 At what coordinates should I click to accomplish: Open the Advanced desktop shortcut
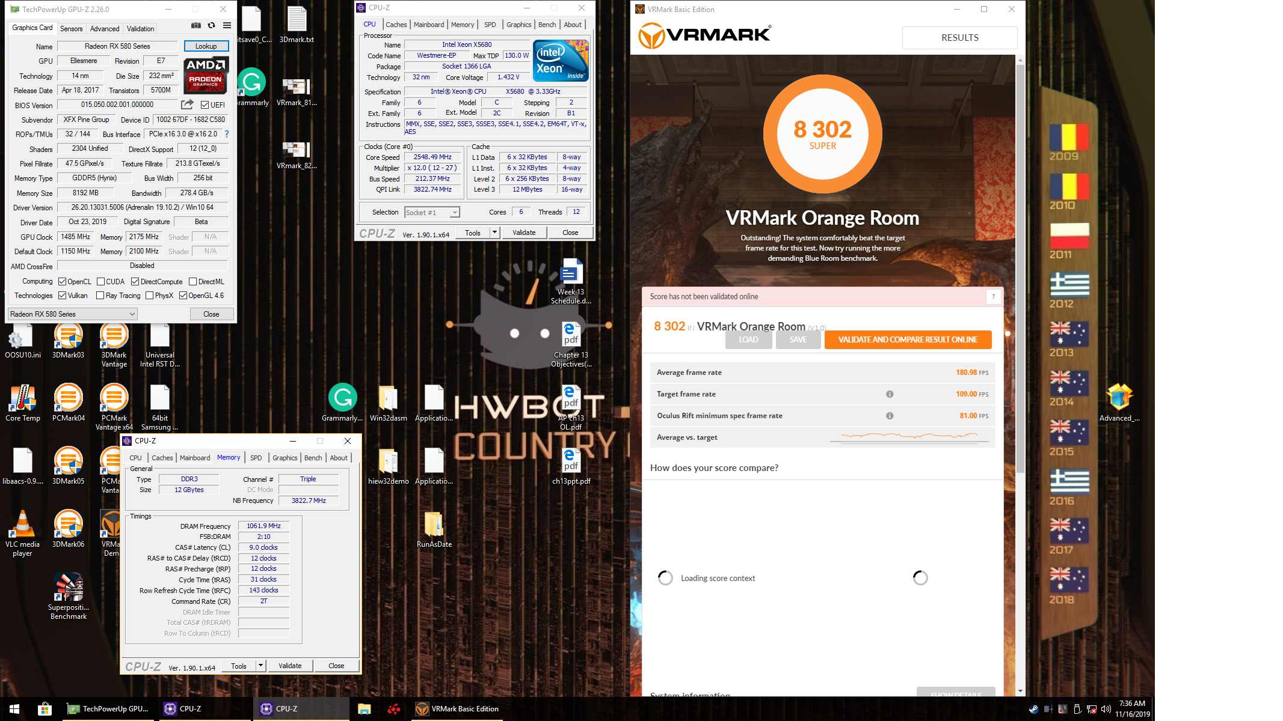pos(1119,403)
